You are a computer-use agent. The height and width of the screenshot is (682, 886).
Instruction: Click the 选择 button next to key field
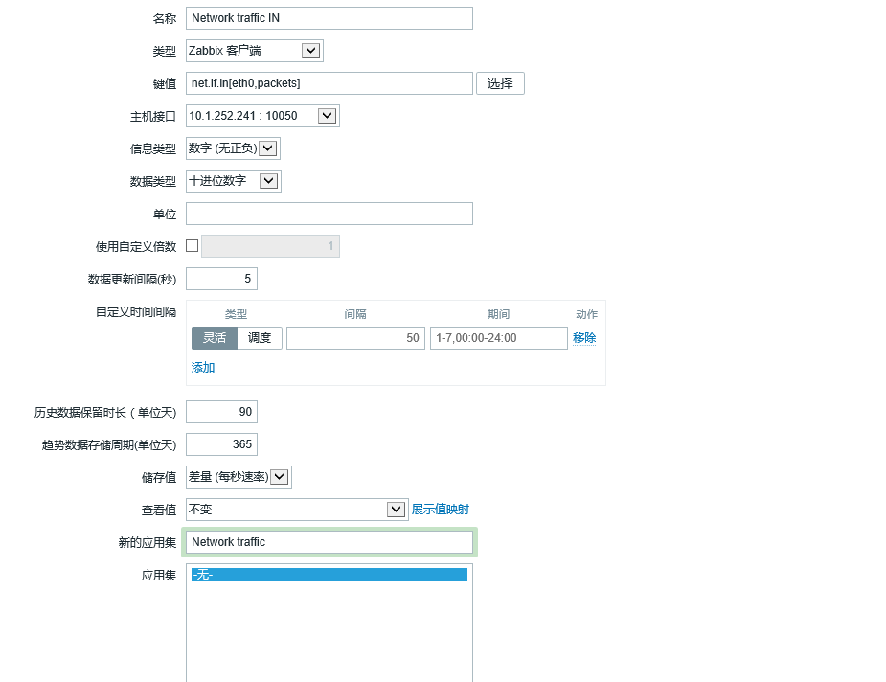coord(500,83)
